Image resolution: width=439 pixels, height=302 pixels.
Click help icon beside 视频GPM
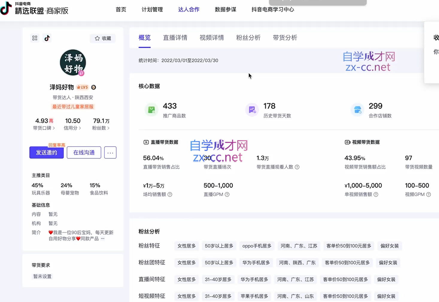(x=429, y=194)
